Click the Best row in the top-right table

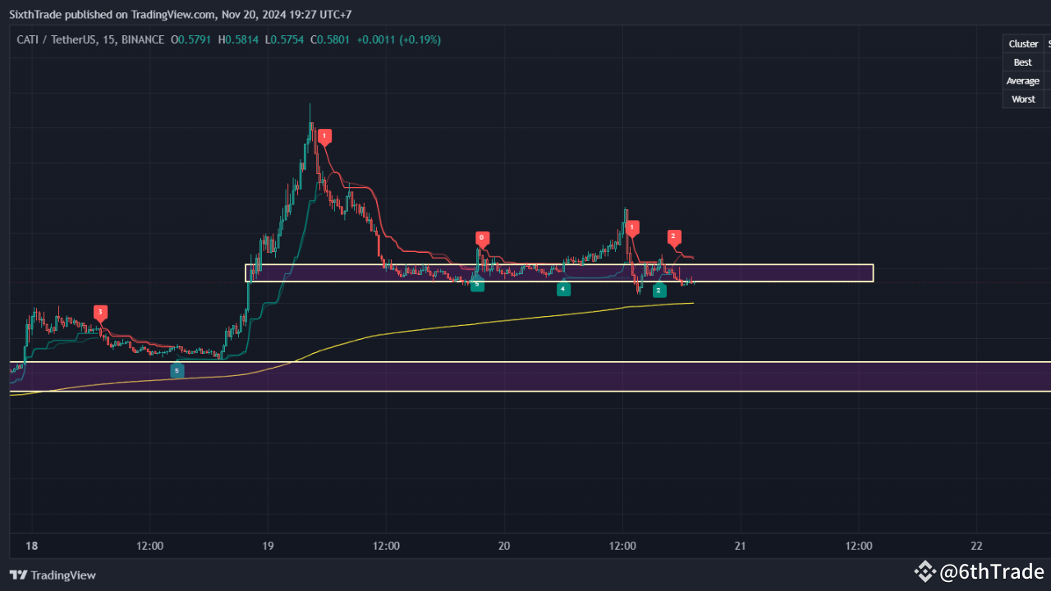coord(1022,62)
